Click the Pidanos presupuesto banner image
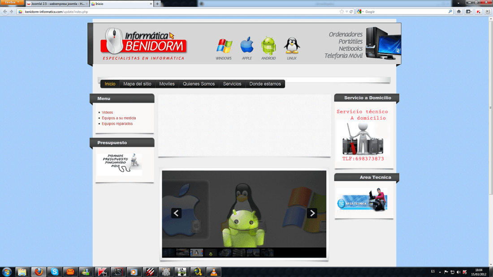493x277 pixels. coord(119,164)
